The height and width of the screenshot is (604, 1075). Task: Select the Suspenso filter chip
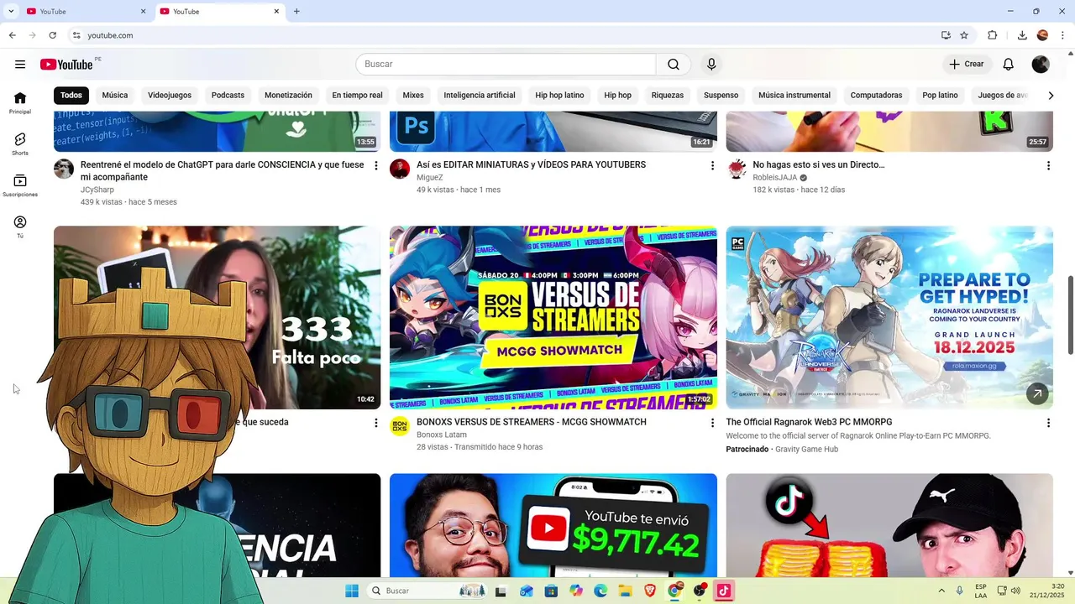(721, 96)
